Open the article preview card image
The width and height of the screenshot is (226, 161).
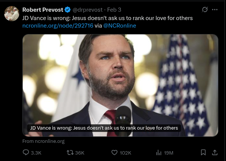120,85
